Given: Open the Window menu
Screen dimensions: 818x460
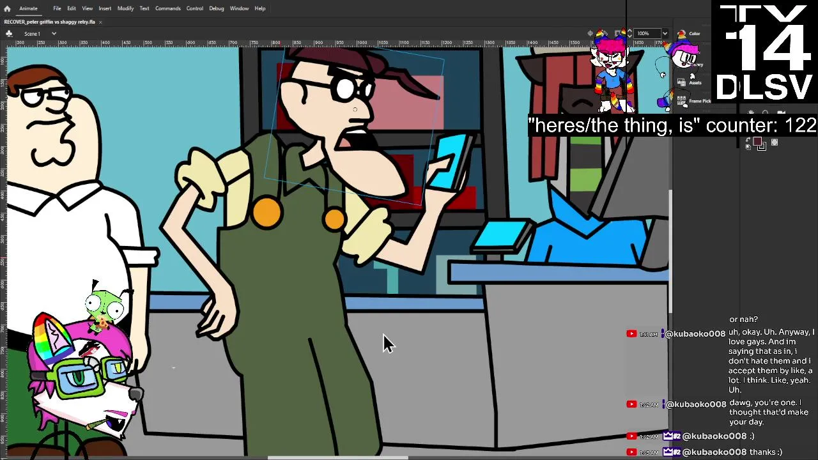Looking at the screenshot, I should pyautogui.click(x=239, y=8).
